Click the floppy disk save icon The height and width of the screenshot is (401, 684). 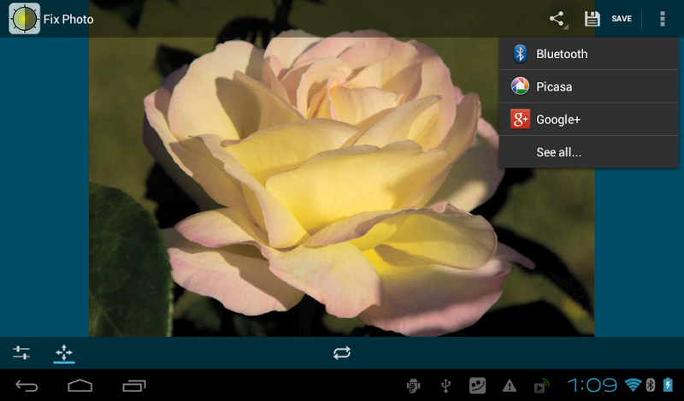click(x=592, y=19)
